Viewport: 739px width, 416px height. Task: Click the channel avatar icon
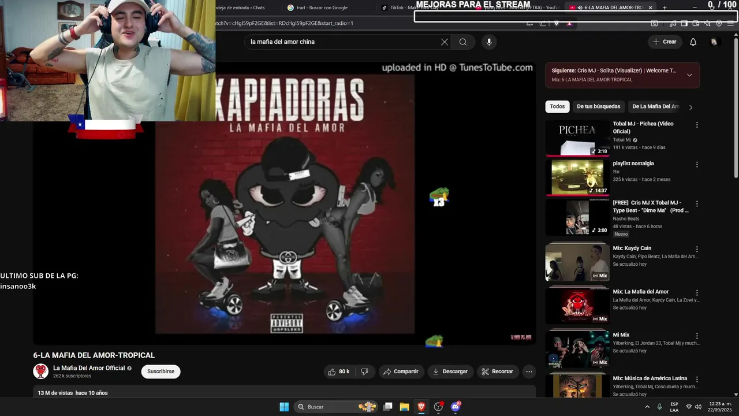41,372
